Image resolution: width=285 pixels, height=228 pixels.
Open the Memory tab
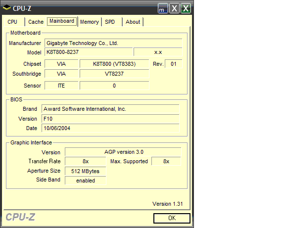(x=90, y=22)
